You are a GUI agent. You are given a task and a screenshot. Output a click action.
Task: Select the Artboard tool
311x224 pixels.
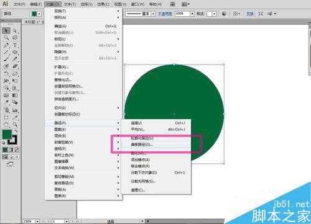click(6, 117)
